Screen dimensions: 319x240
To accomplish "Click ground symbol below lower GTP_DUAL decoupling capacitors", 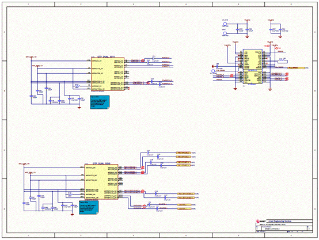I will tap(72, 214).
